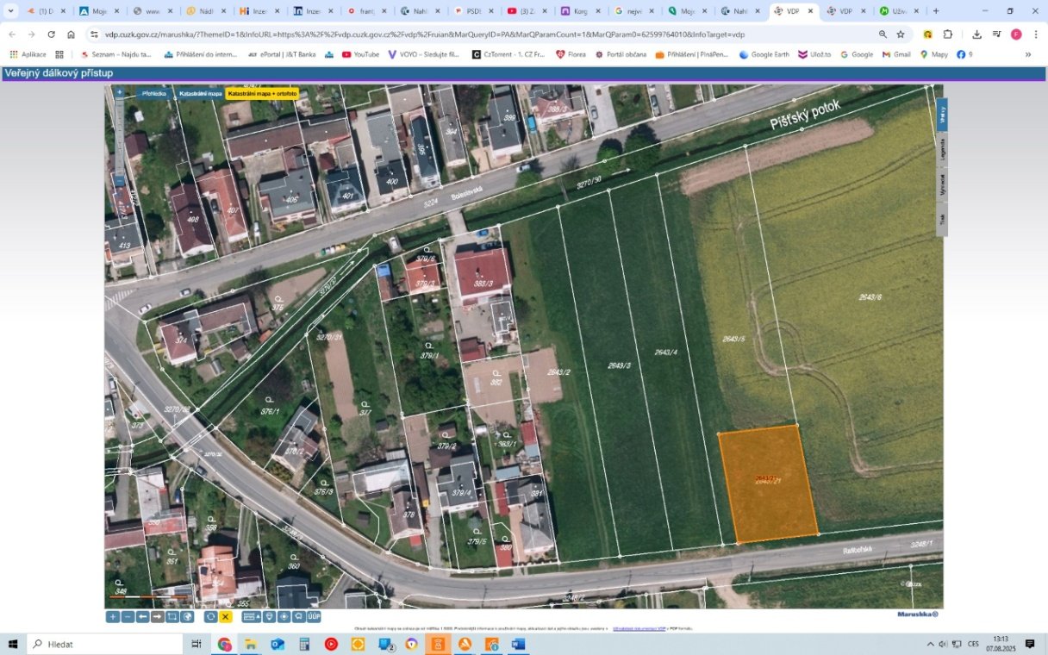Open the location pin search tool

tap(269, 617)
